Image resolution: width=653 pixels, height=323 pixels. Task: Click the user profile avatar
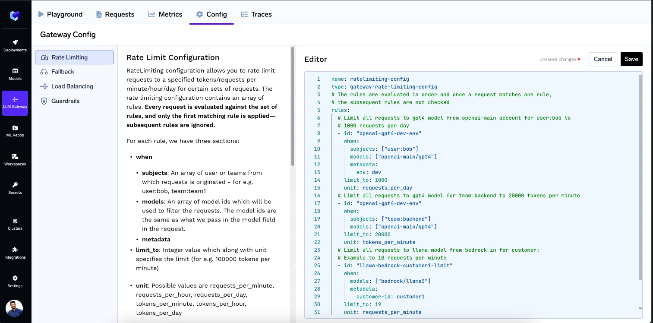[14, 308]
